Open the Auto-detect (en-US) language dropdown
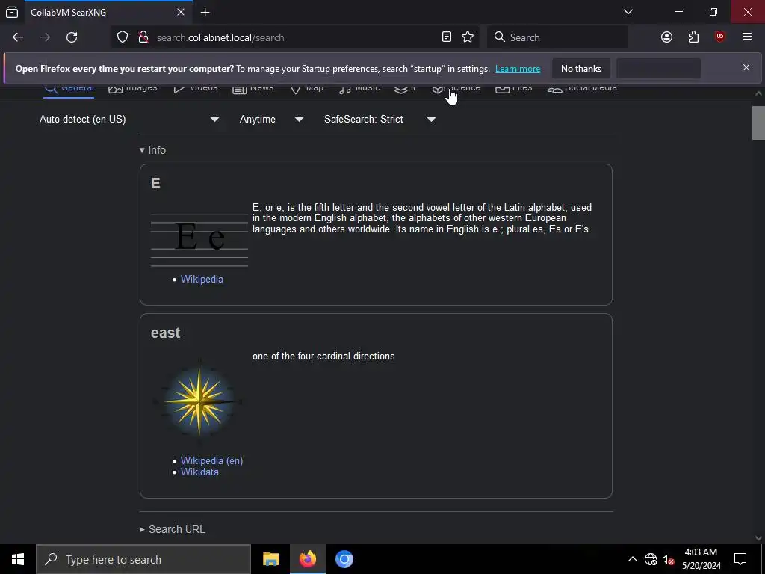The height and width of the screenshot is (574, 765). click(x=129, y=119)
